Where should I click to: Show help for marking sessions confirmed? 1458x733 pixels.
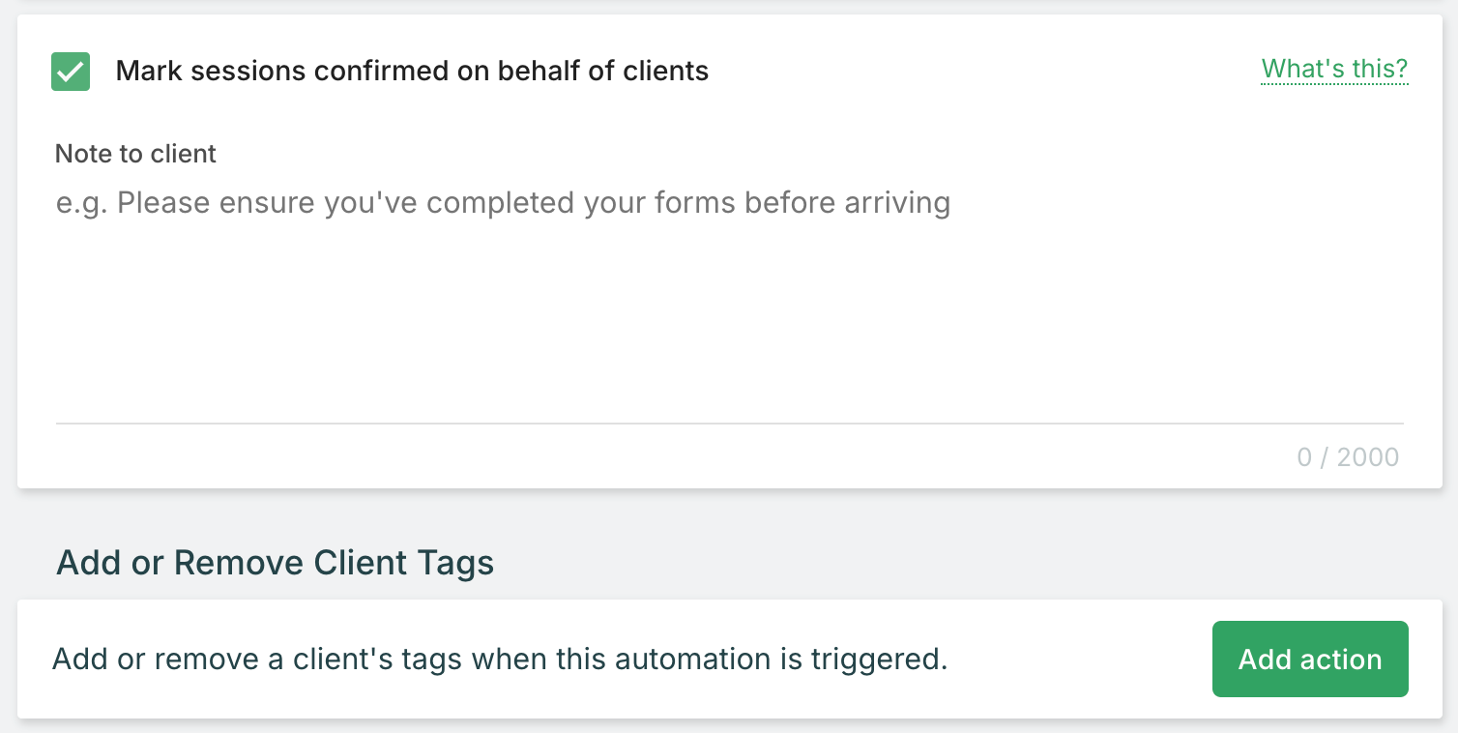(x=1334, y=69)
